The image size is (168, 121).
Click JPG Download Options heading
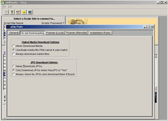[x=44, y=62]
